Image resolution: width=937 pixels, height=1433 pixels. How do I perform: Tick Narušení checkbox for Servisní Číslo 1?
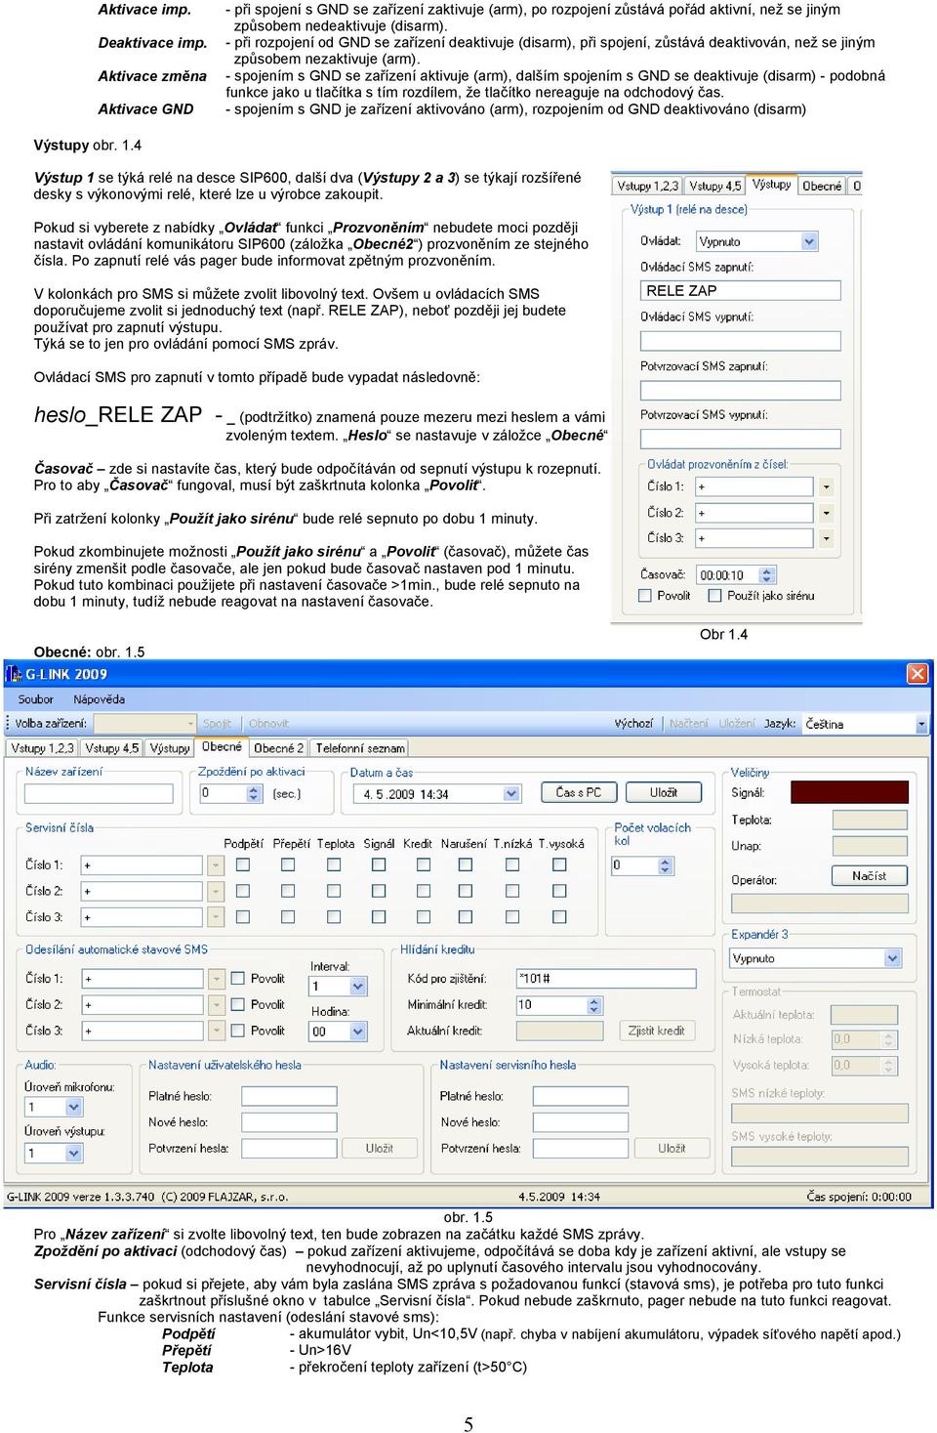466,864
